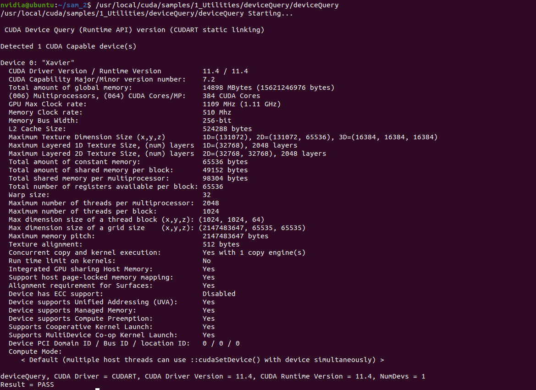Click the L2 Cache Size value 524288 bytes

pos(227,129)
